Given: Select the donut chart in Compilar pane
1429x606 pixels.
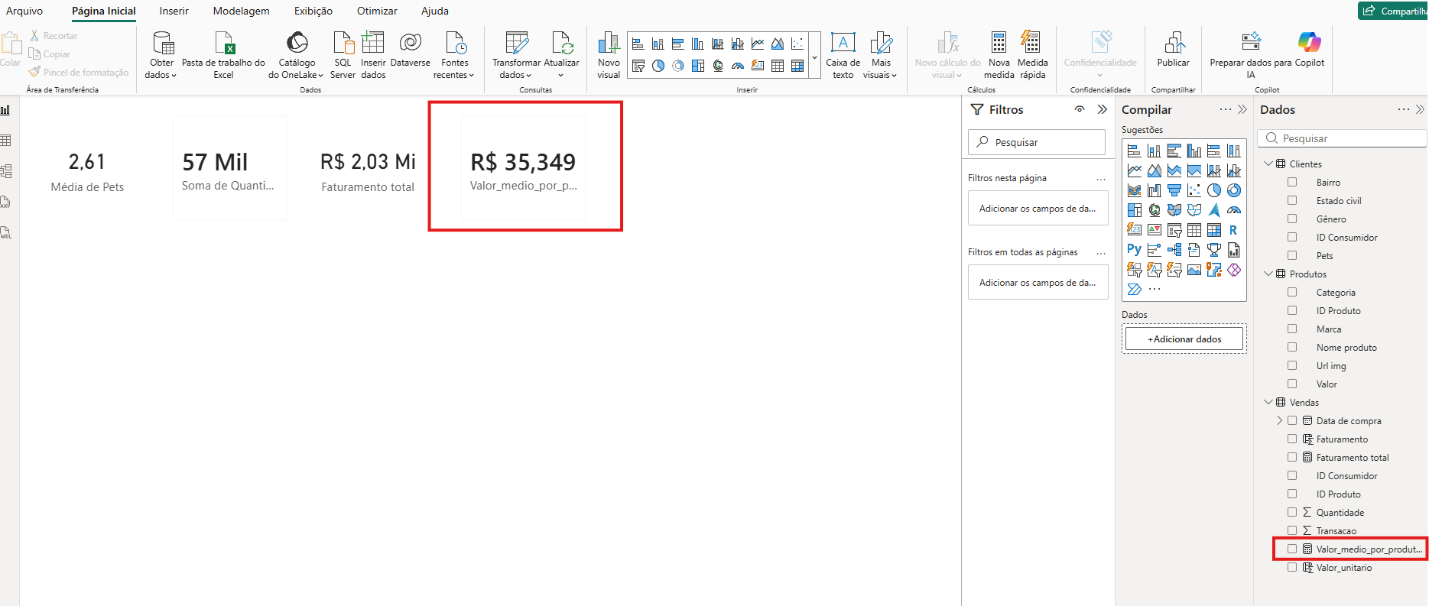Looking at the screenshot, I should pyautogui.click(x=1234, y=190).
